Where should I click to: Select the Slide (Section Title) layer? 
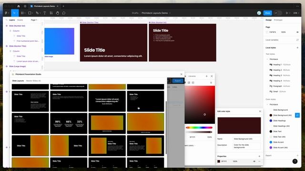[18, 46]
